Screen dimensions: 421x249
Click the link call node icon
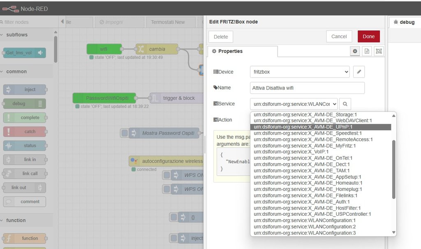tap(8, 174)
